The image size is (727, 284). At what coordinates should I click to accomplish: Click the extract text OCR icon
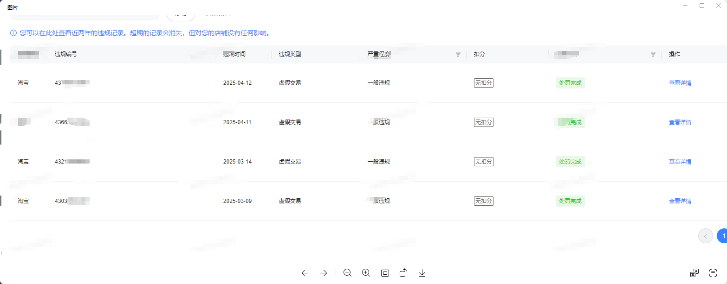pos(713,273)
